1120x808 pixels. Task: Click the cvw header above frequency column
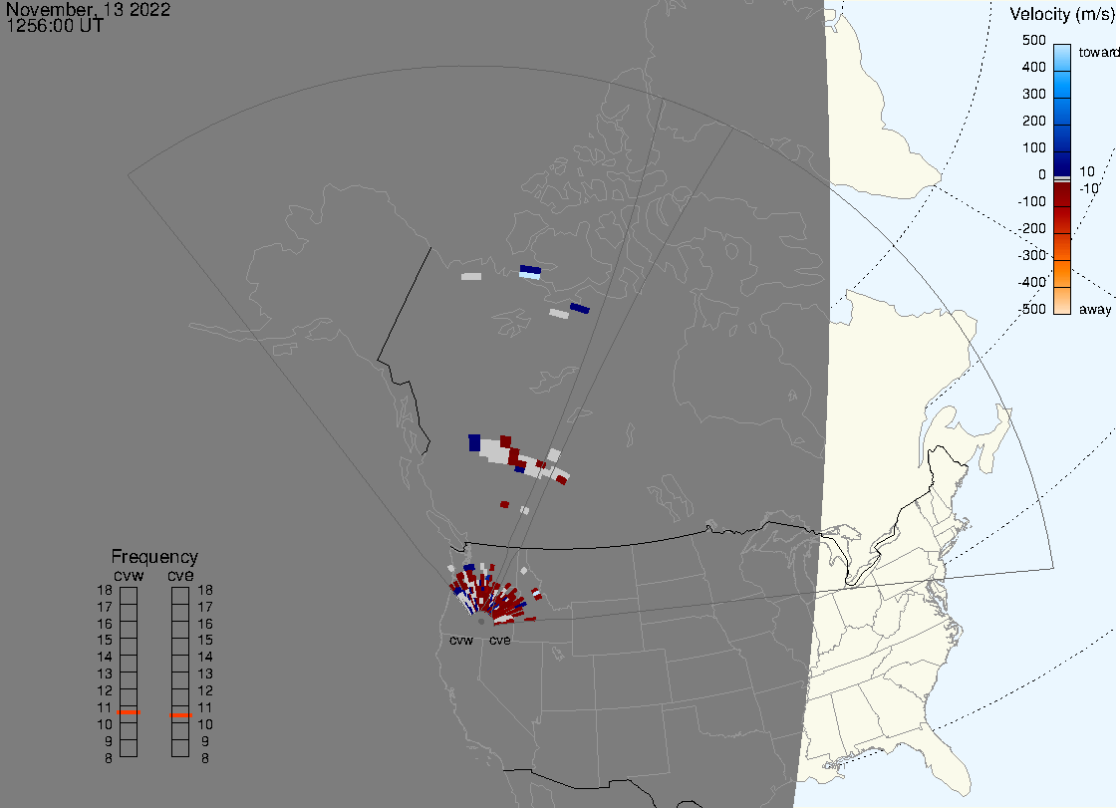click(x=129, y=576)
